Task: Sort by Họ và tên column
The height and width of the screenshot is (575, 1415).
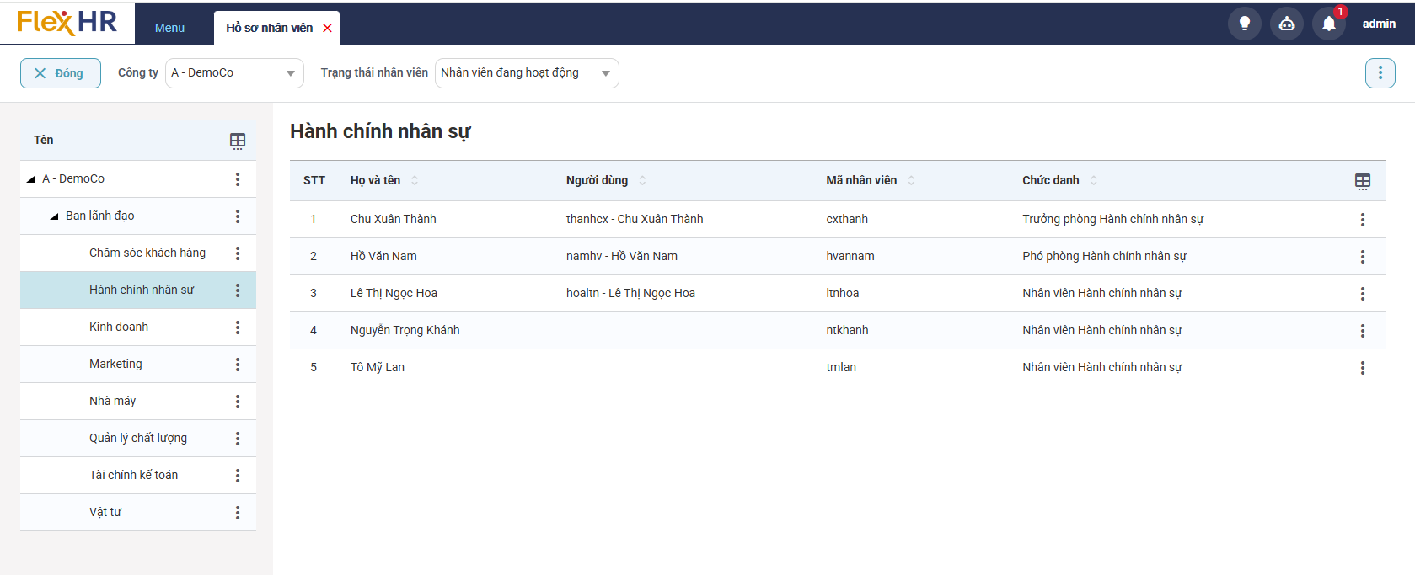Action: 415,181
